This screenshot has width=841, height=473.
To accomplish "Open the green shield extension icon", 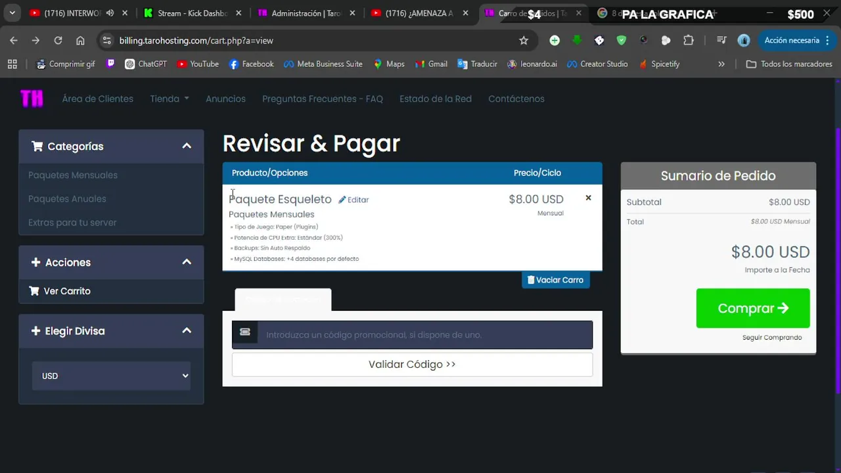I will coord(622,40).
